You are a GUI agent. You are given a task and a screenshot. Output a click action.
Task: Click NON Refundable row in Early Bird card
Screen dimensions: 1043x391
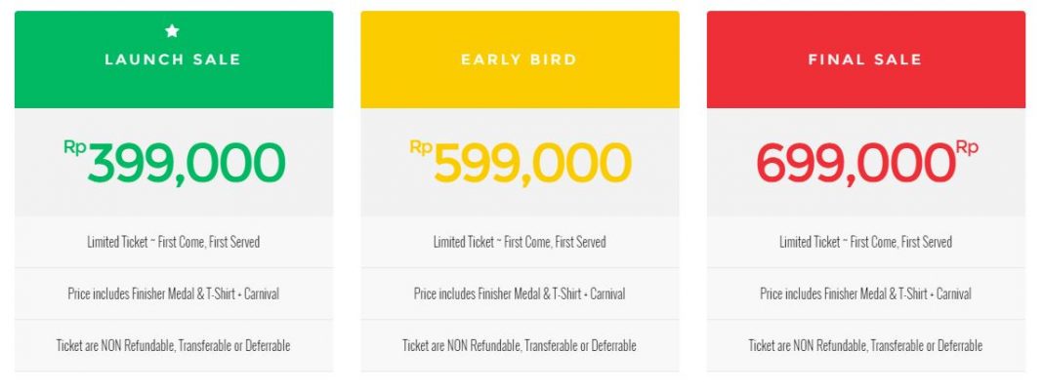(x=520, y=345)
